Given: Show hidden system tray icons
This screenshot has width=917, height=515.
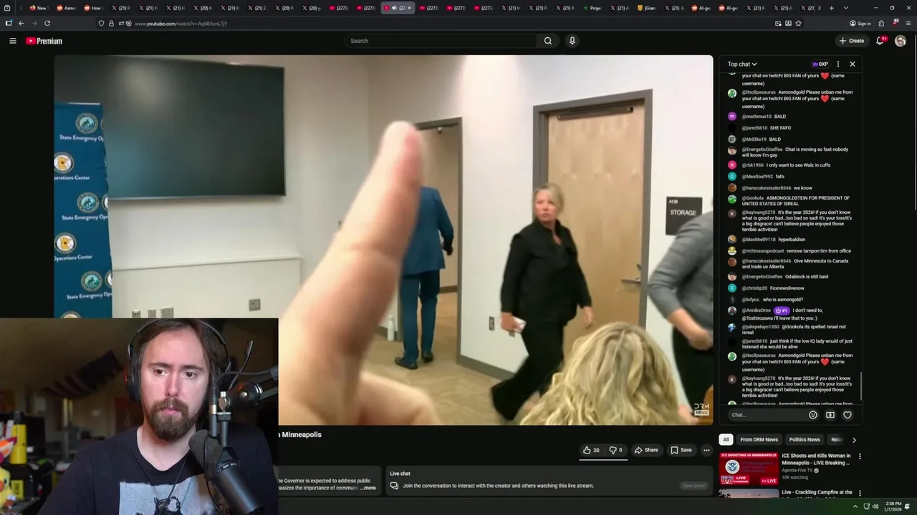Looking at the screenshot, I should [855, 507].
